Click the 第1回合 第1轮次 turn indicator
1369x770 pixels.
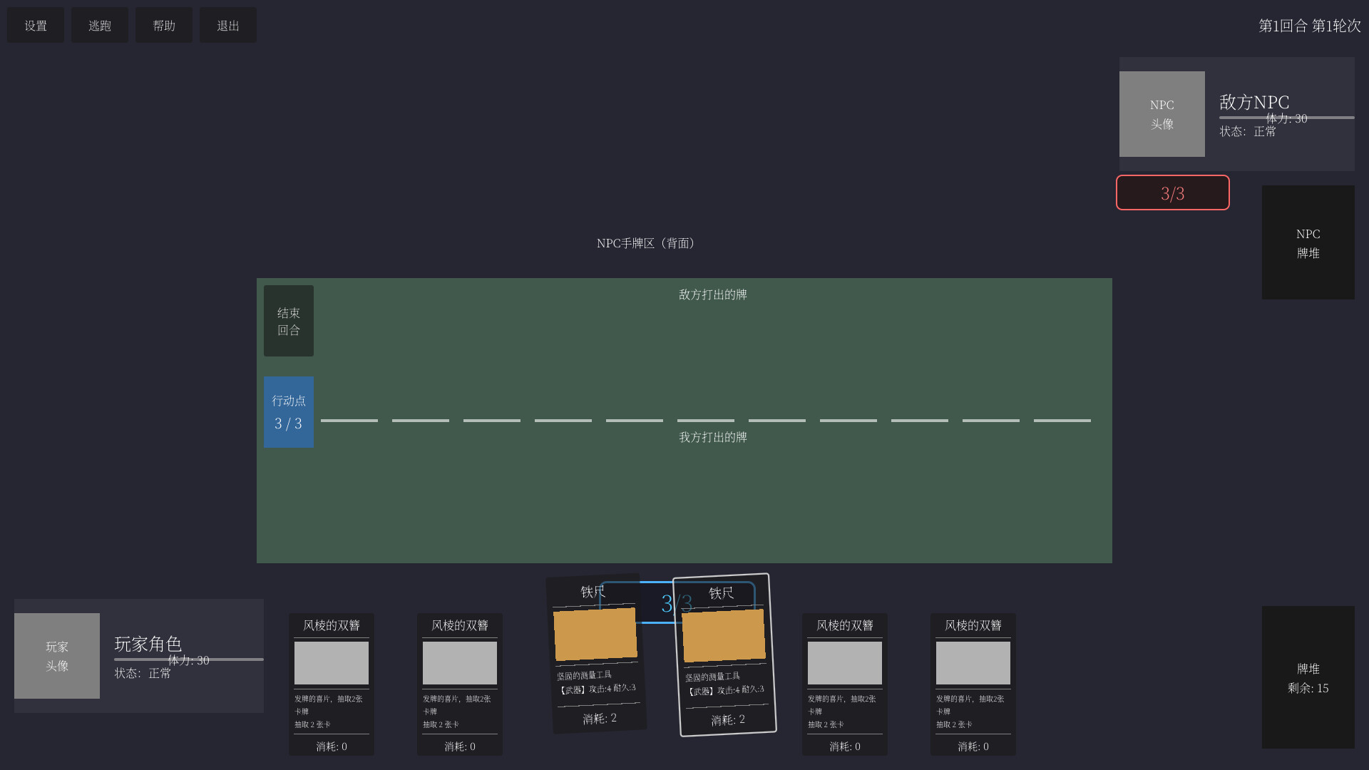click(1309, 24)
